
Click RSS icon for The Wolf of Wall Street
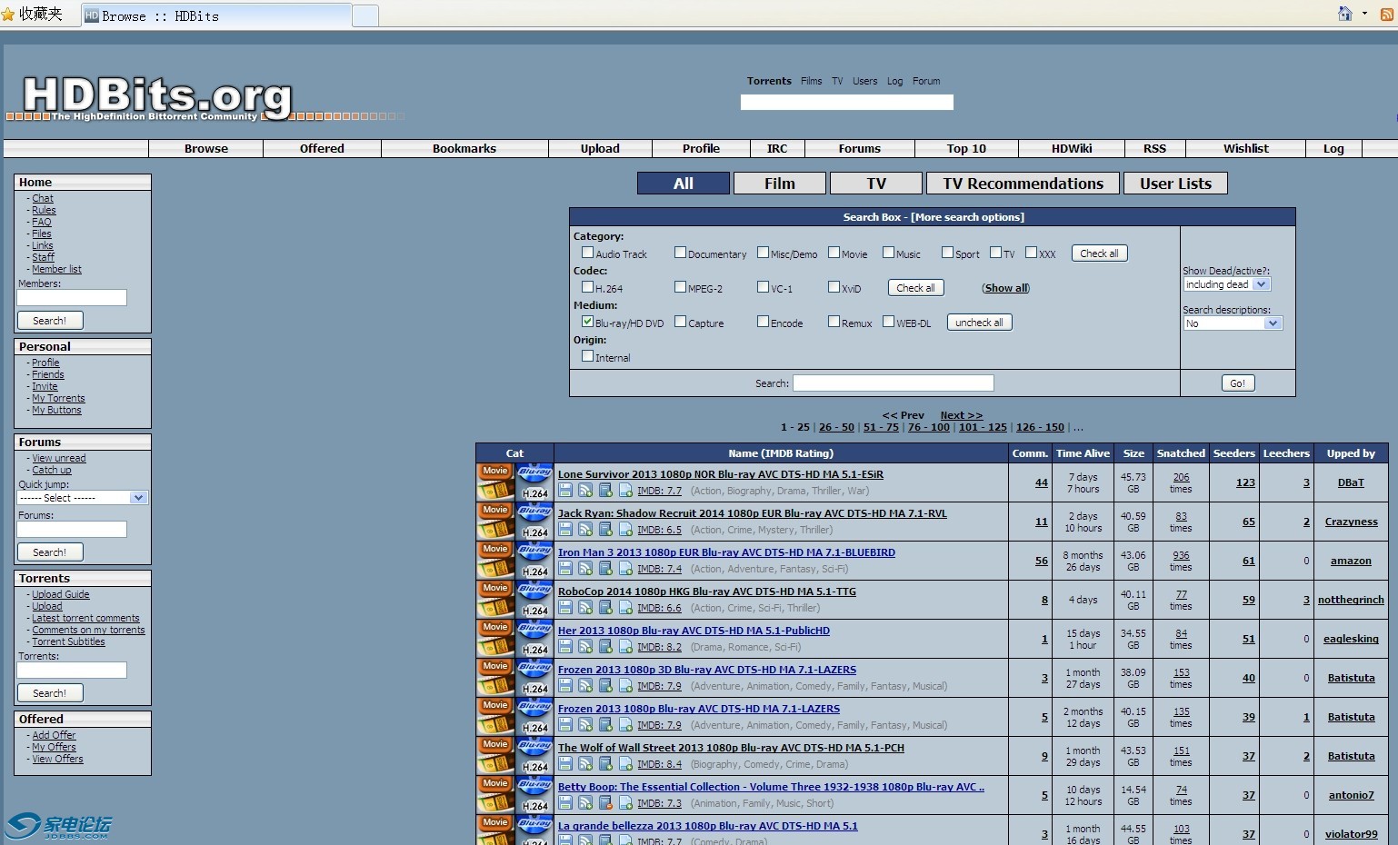(x=585, y=764)
